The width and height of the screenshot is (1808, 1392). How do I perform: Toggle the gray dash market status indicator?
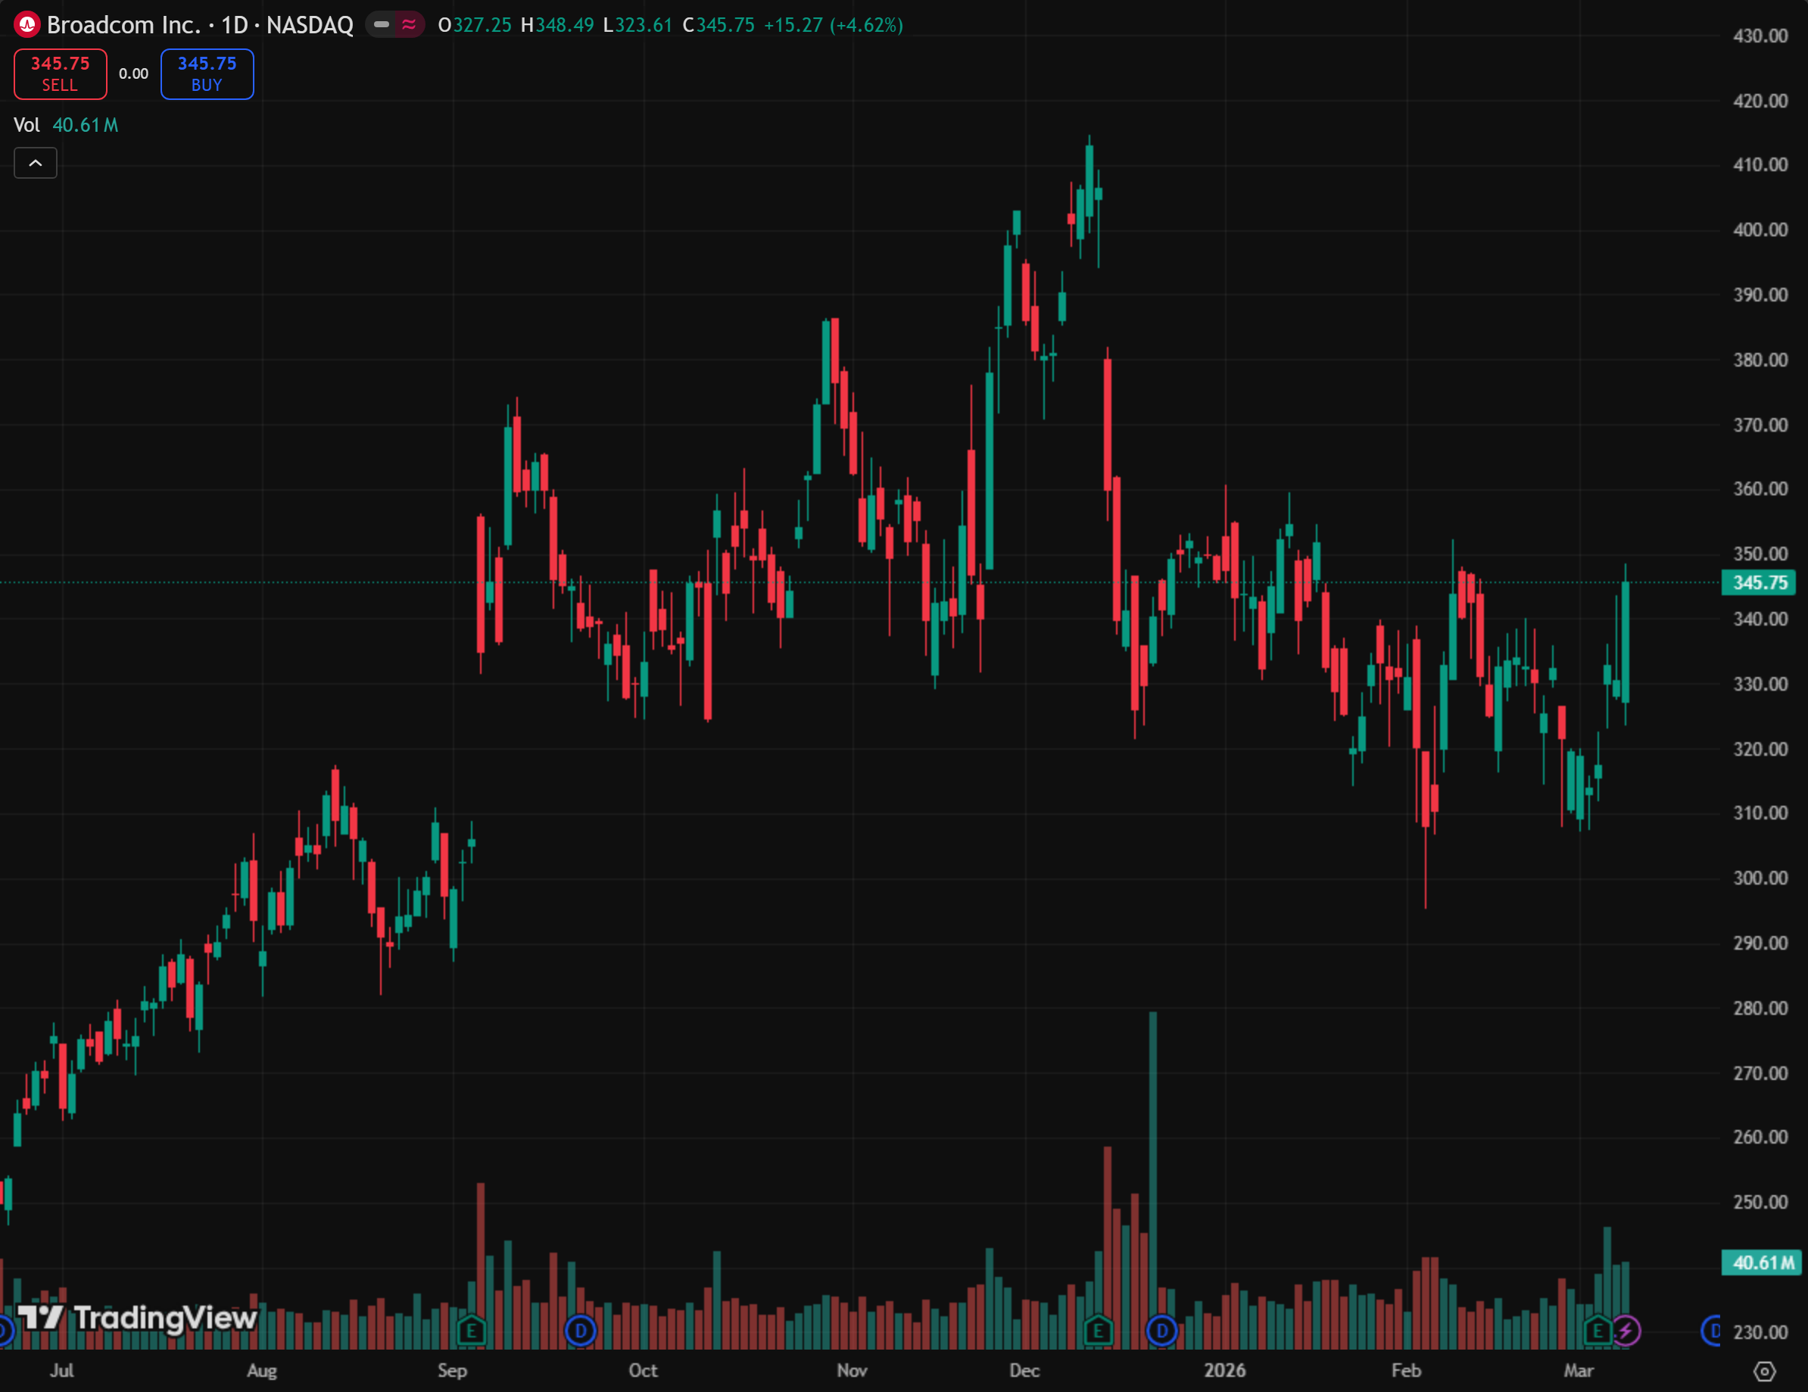382,25
